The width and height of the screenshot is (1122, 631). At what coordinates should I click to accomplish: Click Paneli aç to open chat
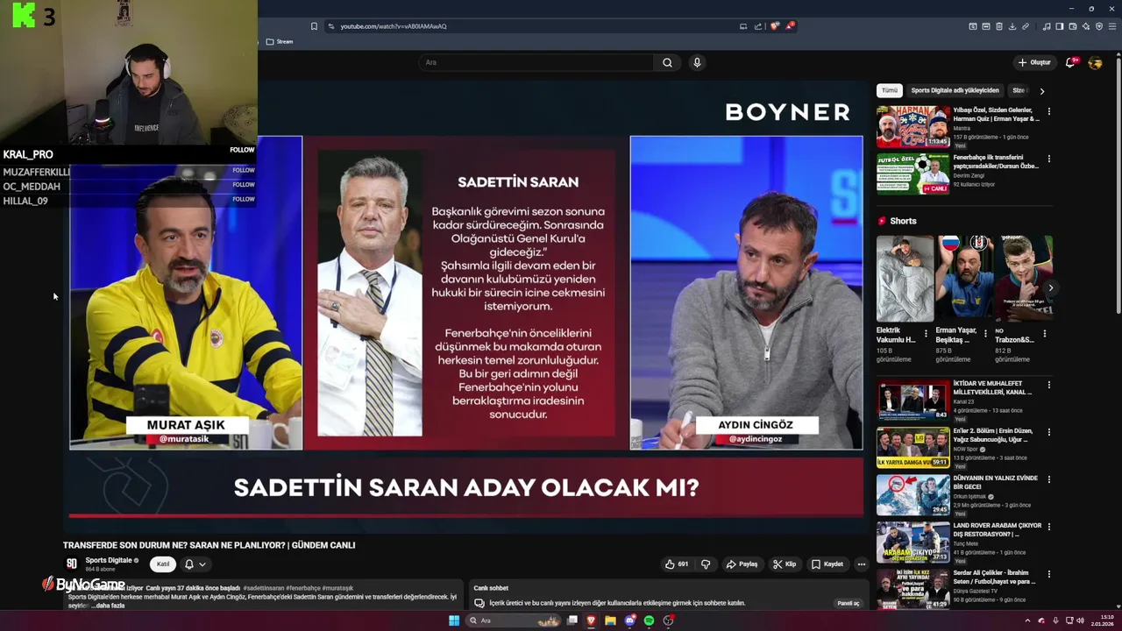(848, 603)
